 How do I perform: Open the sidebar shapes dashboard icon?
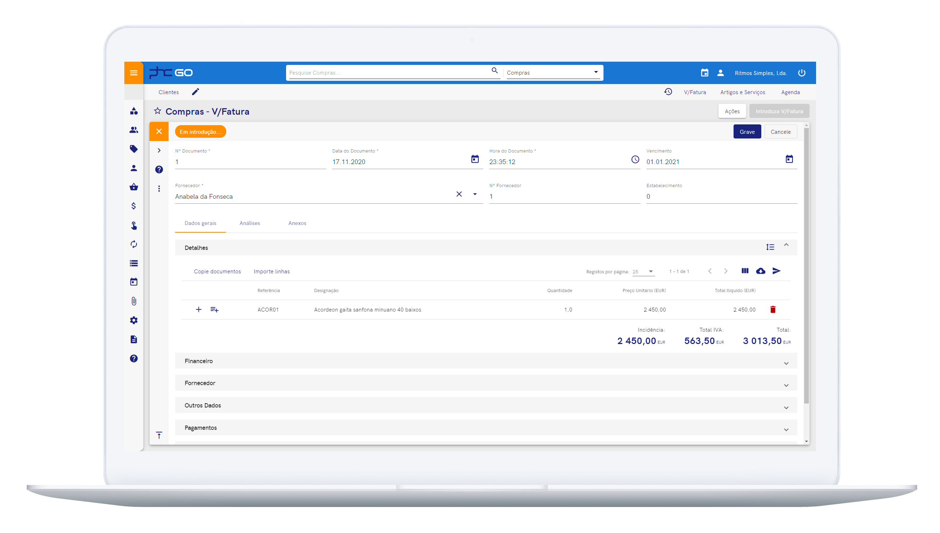pyautogui.click(x=133, y=111)
